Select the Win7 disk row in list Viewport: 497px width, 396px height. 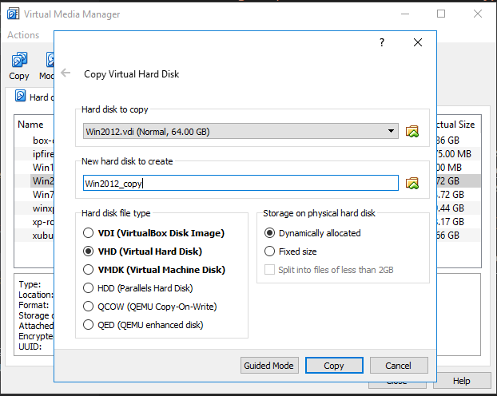point(43,195)
